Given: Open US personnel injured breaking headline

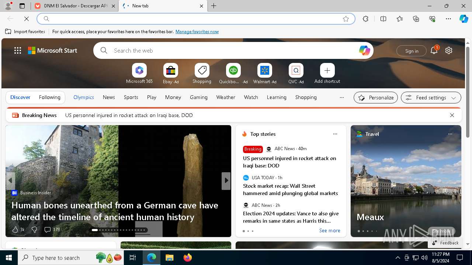Looking at the screenshot, I should click(x=289, y=162).
